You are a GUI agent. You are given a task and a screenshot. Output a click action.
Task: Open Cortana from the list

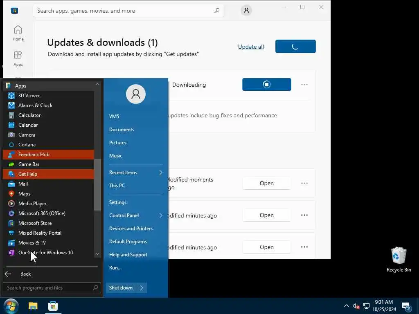pyautogui.click(x=48, y=145)
